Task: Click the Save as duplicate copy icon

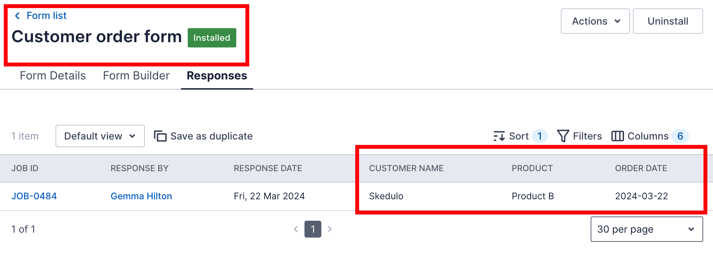Action: (160, 136)
